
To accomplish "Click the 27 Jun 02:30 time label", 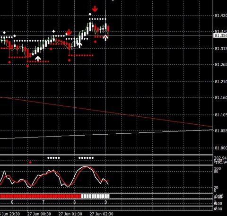I will 102,214.
